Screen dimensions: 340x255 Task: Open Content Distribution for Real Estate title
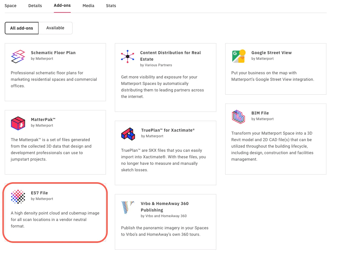[170, 56]
